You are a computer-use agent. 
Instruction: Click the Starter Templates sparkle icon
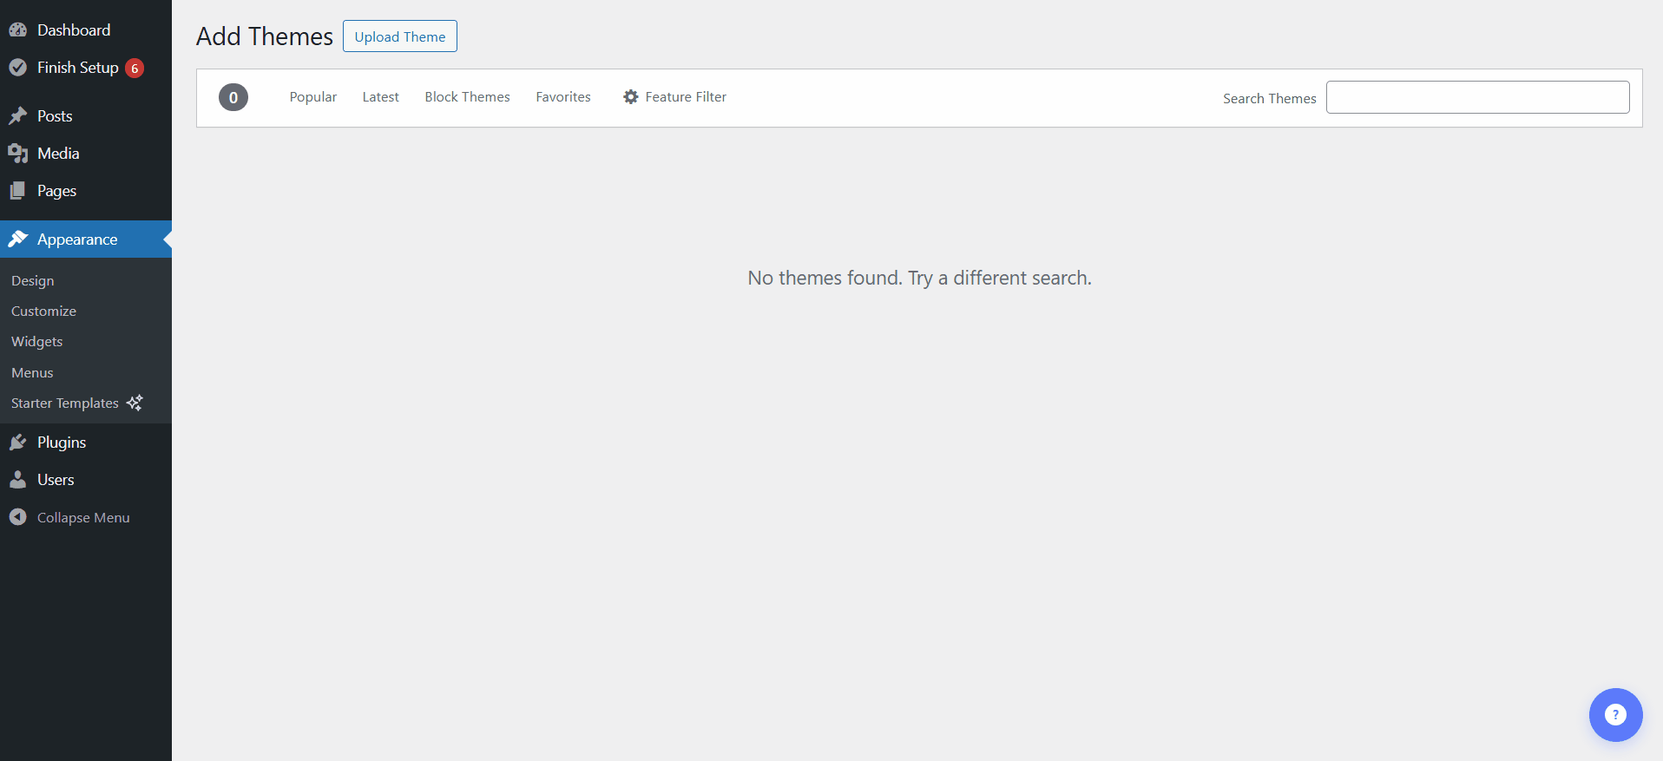[135, 403]
